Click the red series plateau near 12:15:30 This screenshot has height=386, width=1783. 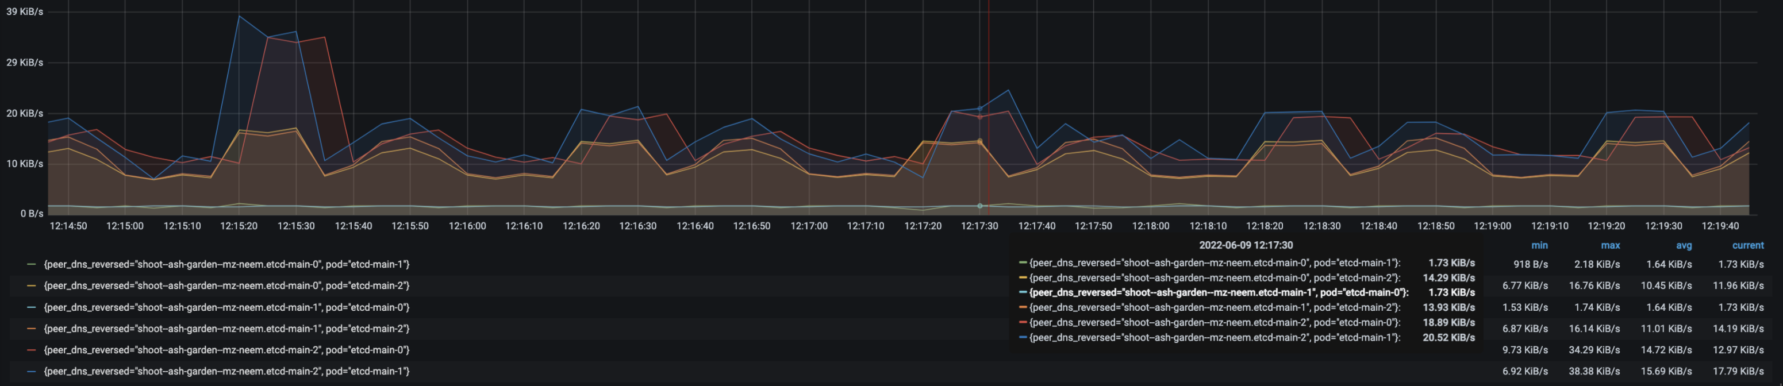tap(296, 41)
